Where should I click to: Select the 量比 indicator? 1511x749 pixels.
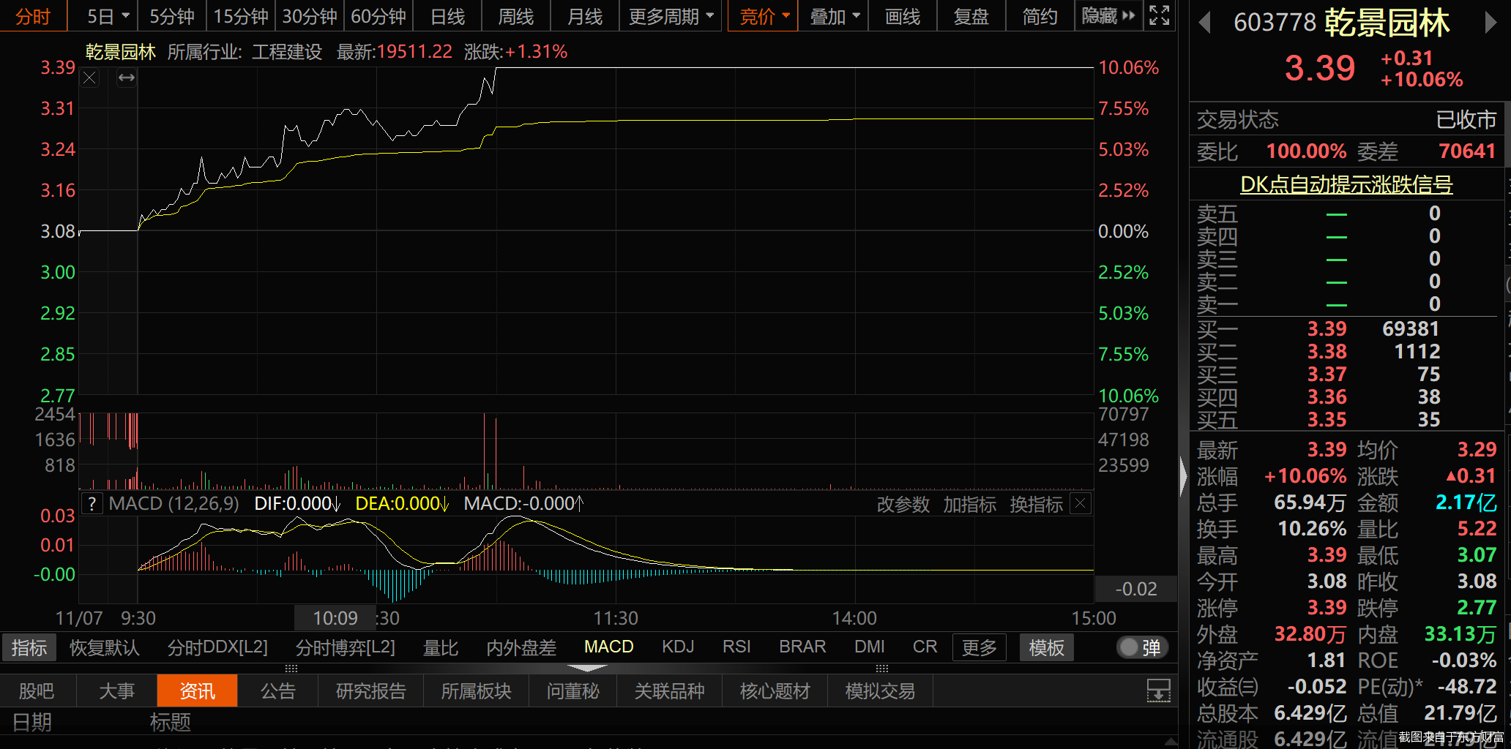(441, 647)
